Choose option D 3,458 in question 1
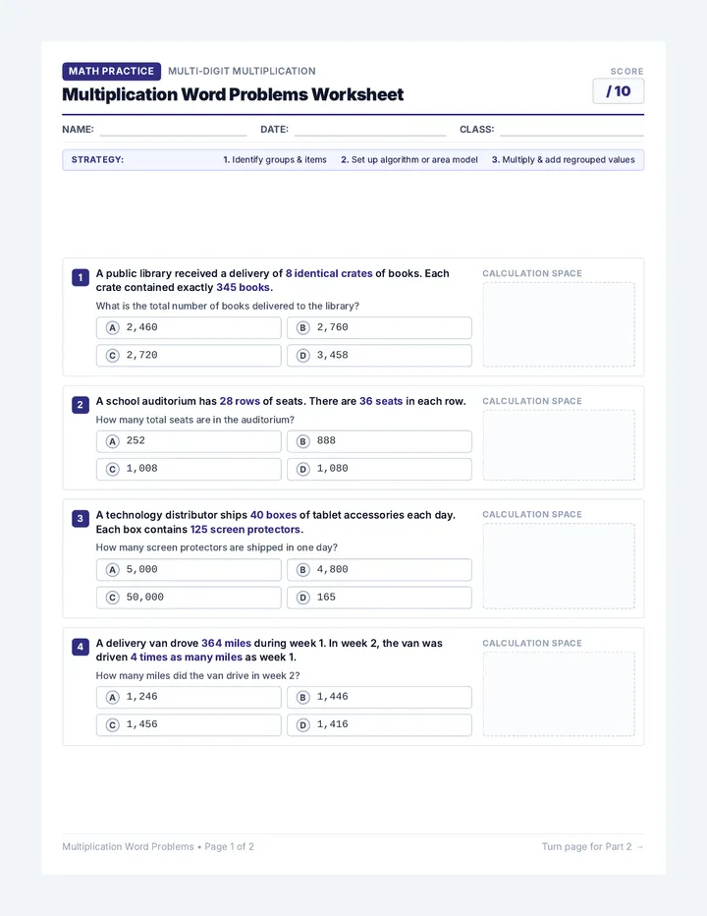 coord(379,355)
